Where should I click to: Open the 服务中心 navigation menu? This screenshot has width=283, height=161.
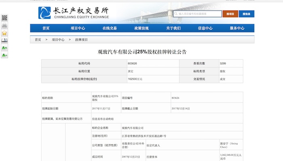click(237, 28)
